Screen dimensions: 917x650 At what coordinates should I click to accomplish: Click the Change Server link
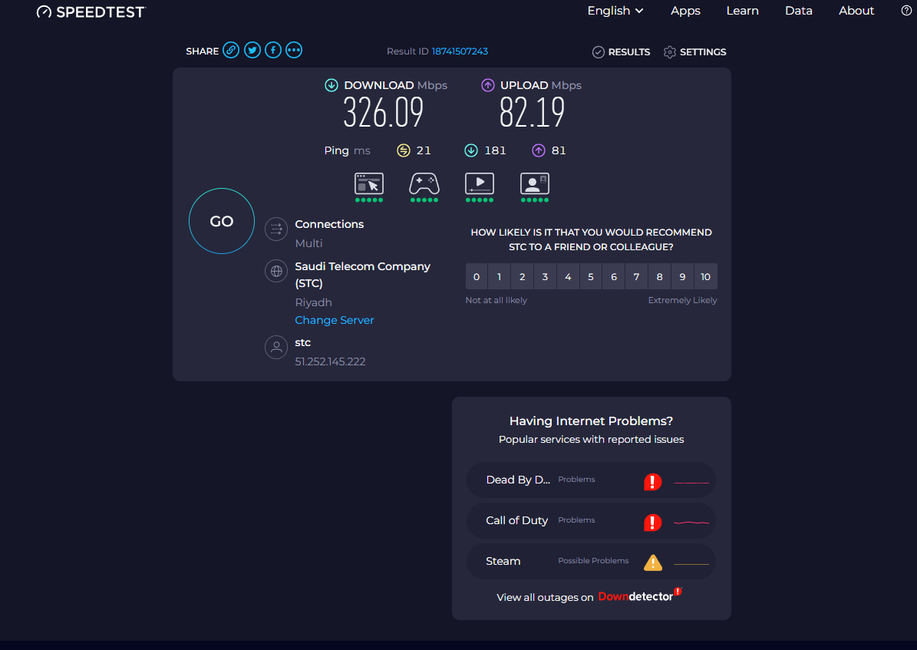335,320
